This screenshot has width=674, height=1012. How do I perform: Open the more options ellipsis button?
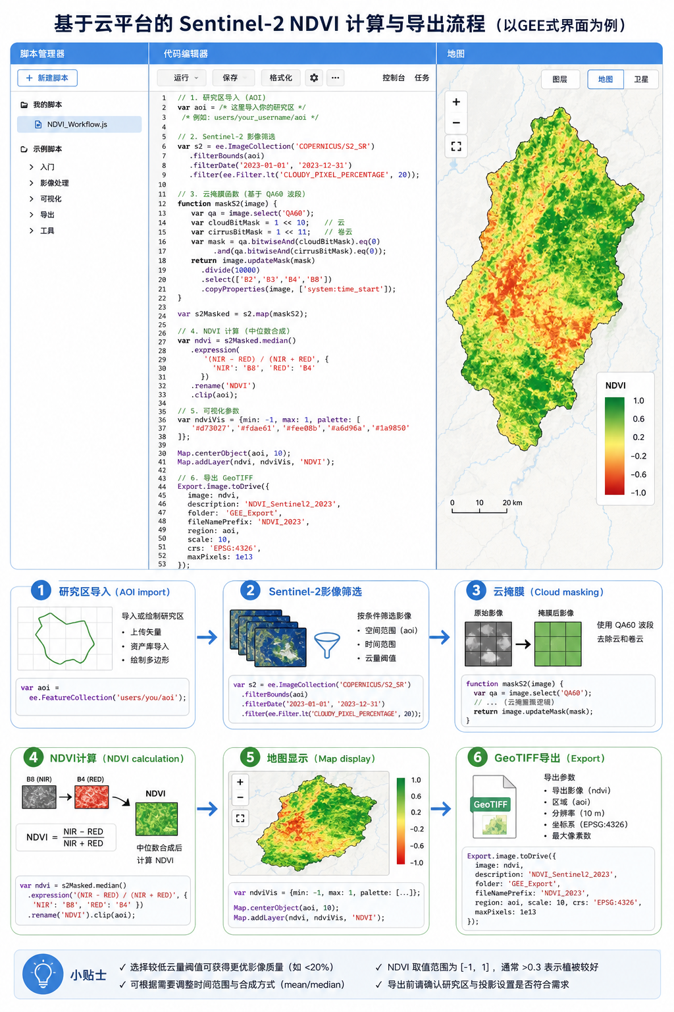pos(336,78)
